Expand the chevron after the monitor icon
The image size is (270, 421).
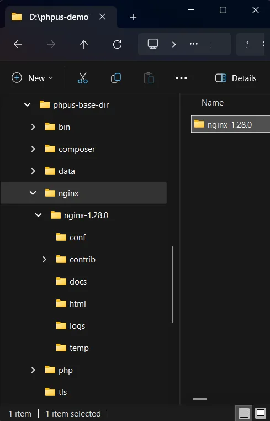tap(174, 44)
